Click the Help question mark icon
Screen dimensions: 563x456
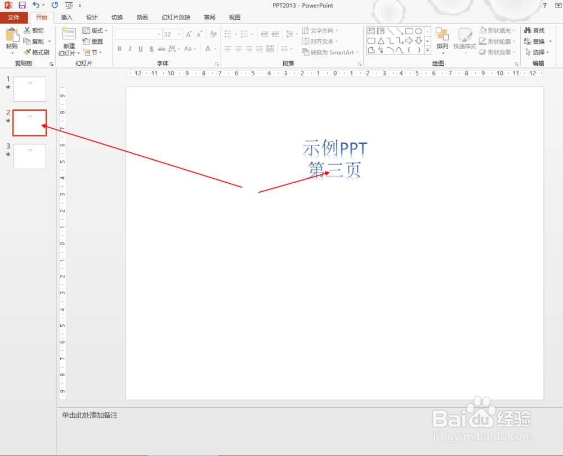click(x=544, y=6)
